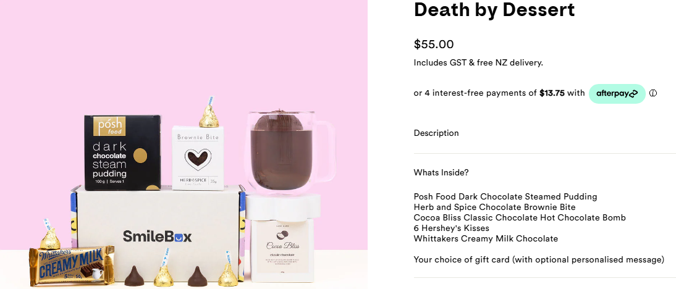The width and height of the screenshot is (676, 289).
Task: Click the Posh Food dark chocolate pudding box
Action: (x=122, y=153)
